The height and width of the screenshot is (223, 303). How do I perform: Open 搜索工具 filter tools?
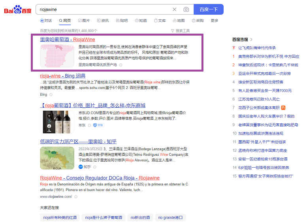pyautogui.click(x=180, y=31)
